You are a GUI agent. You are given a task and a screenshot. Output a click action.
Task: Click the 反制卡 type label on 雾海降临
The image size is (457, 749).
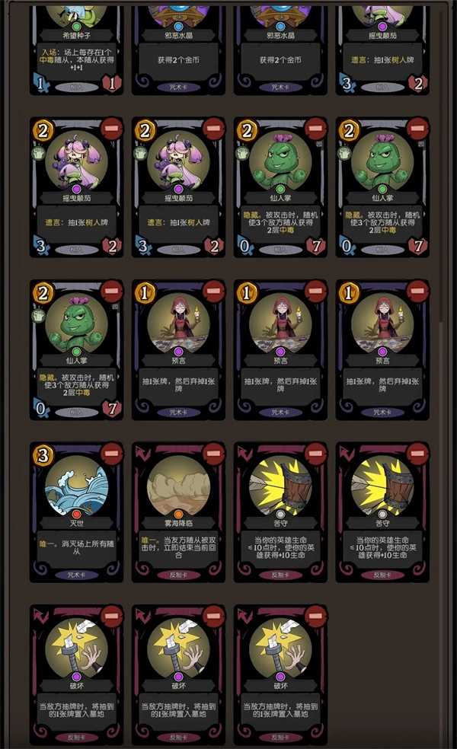[178, 575]
